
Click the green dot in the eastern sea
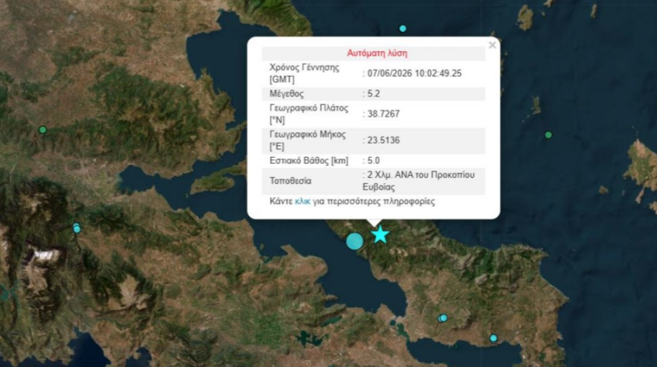549,135
